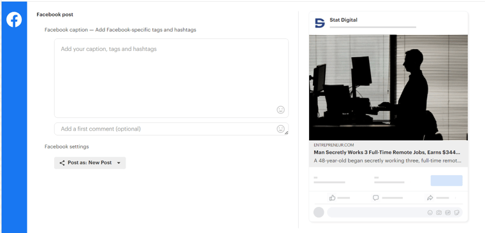This screenshot has width=485, height=233.
Task: Click the share icon on the Post as button
Action: [62, 163]
